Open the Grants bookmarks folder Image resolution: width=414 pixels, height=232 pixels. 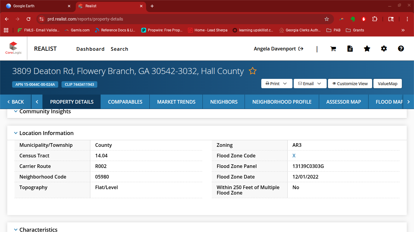click(355, 30)
